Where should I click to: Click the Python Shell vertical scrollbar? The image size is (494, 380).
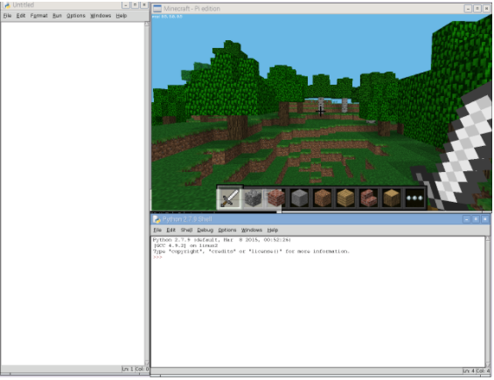click(488, 301)
